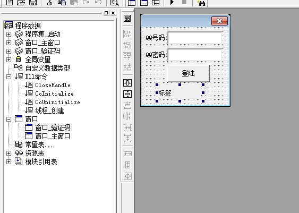Click the Copy toolbar icon

tap(62, 3)
